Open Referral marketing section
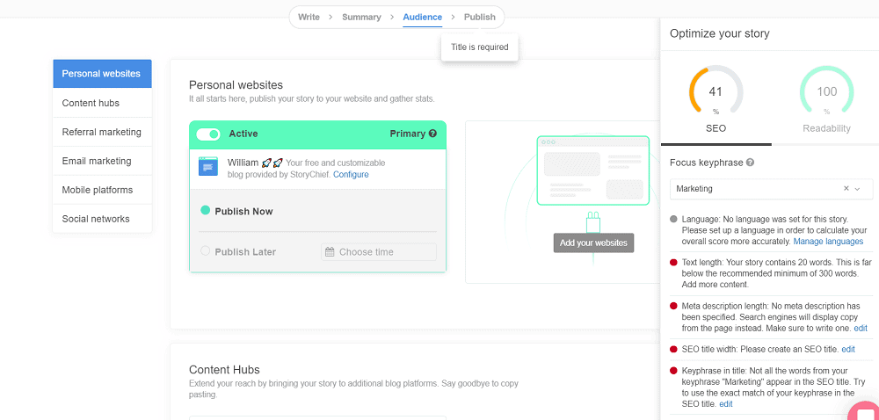Image resolution: width=879 pixels, height=420 pixels. [102, 132]
